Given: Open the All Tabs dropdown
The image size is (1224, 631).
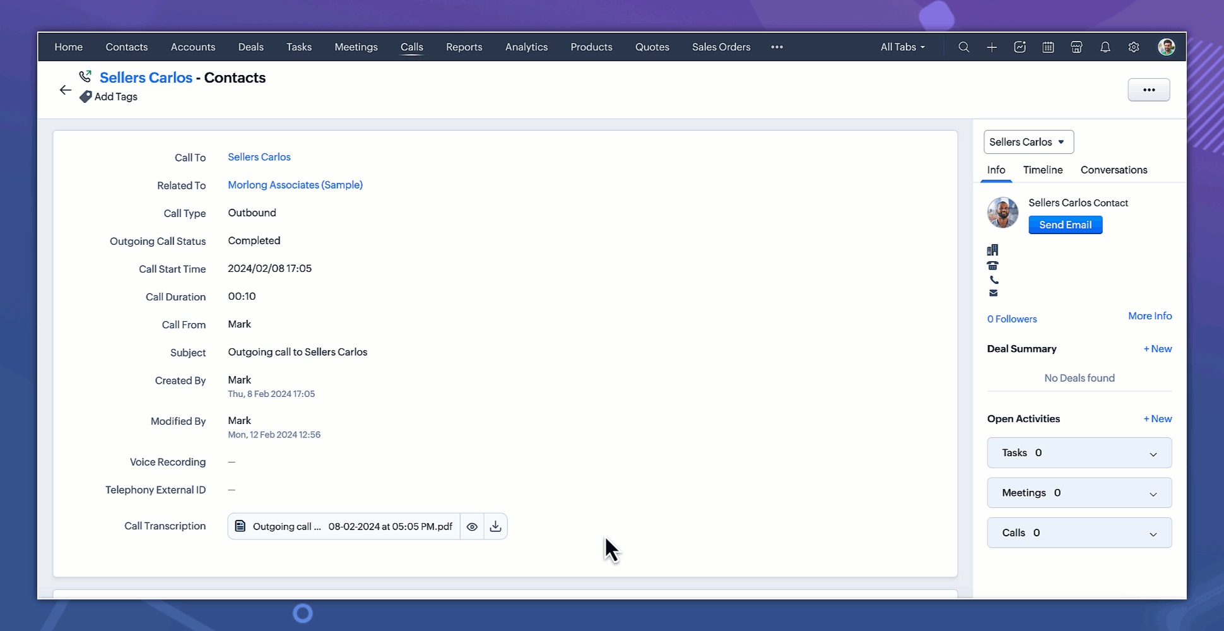Looking at the screenshot, I should 902,47.
